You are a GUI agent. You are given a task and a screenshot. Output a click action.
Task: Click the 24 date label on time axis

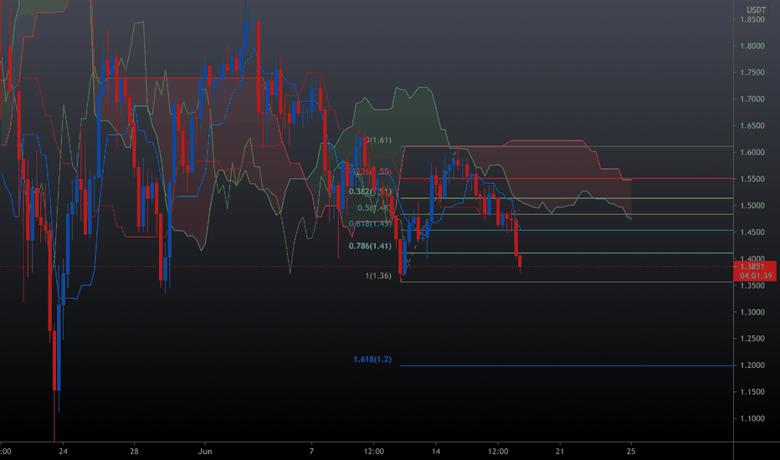tap(63, 452)
